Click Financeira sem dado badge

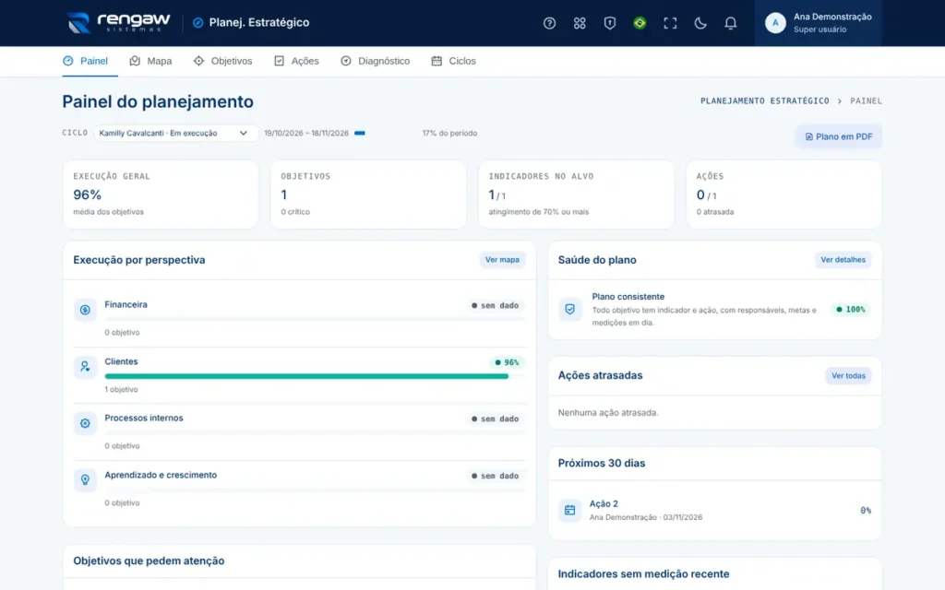495,305
